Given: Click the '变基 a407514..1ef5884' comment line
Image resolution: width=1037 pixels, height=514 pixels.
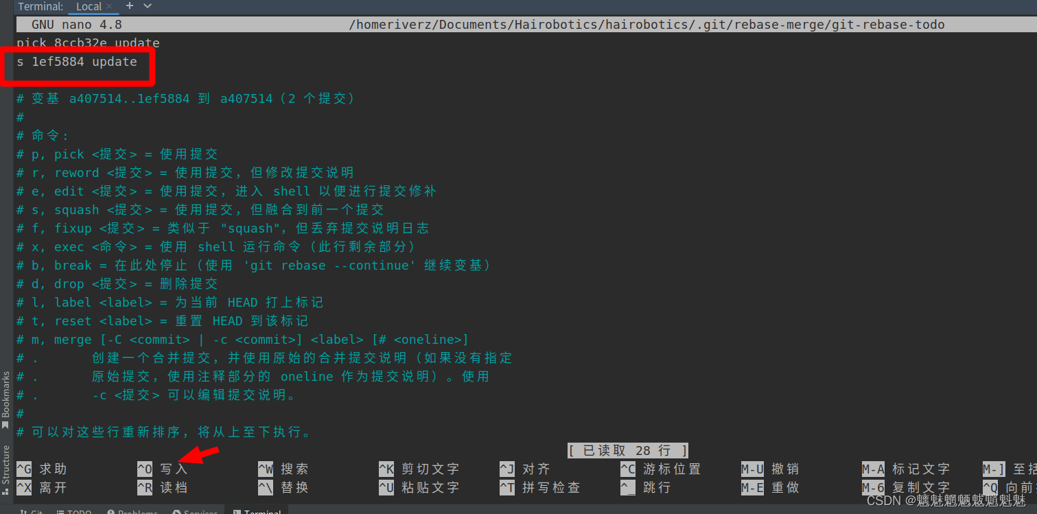Looking at the screenshot, I should 185,99.
